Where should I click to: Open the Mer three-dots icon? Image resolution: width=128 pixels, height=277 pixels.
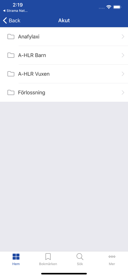pos(112,257)
